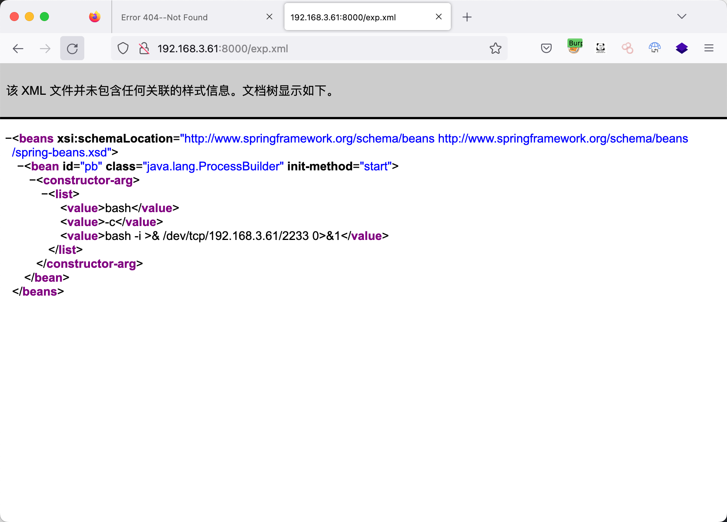Viewport: 727px width, 522px height.
Task: Open the list all tabs dropdown
Action: [681, 17]
